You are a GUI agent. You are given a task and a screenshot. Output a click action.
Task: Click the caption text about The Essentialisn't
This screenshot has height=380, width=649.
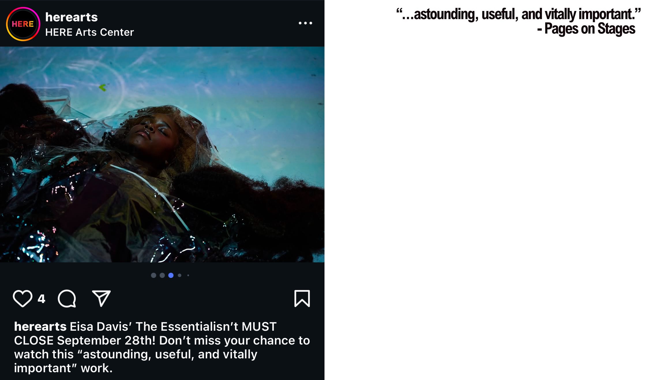pyautogui.click(x=162, y=347)
